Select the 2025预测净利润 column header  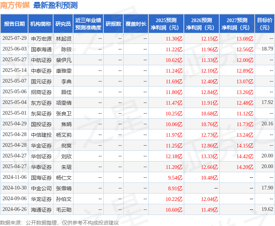point(166,24)
